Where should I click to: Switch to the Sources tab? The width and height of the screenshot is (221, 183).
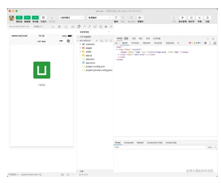[158, 43]
